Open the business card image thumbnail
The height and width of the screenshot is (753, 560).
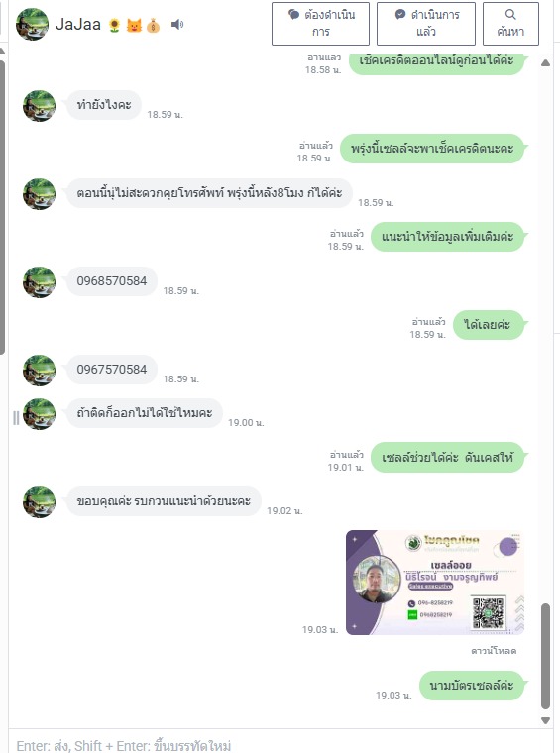(435, 582)
